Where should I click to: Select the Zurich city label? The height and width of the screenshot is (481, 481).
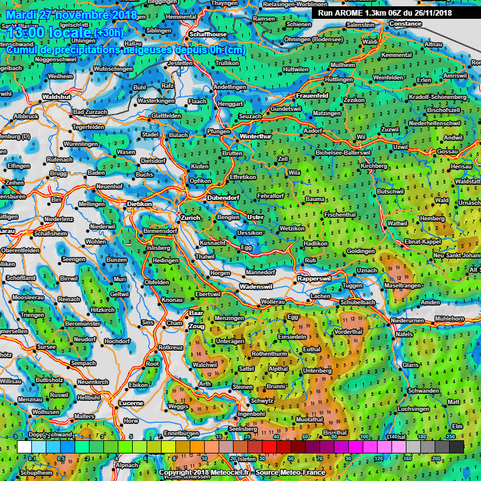point(190,218)
